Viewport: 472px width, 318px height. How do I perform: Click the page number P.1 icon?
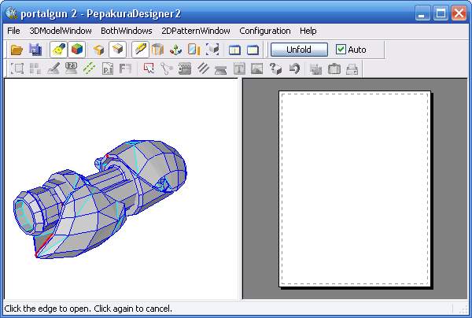108,68
